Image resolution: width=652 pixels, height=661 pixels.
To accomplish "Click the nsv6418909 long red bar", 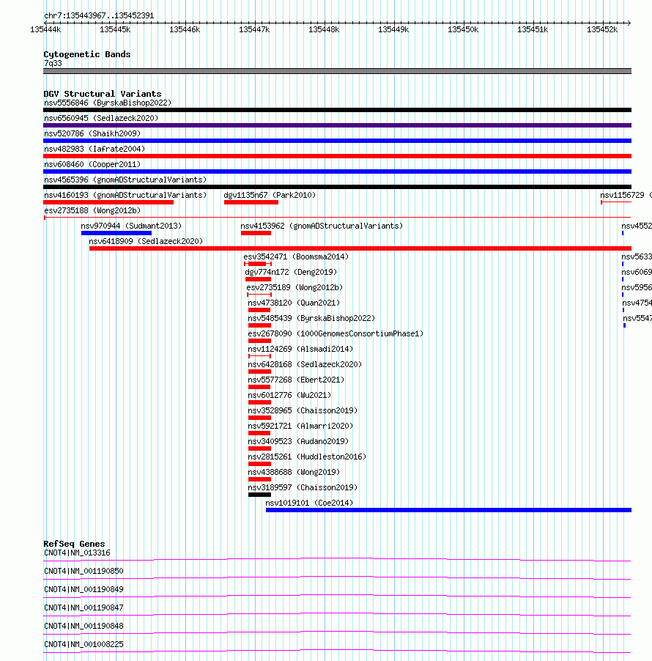I will 360,248.
